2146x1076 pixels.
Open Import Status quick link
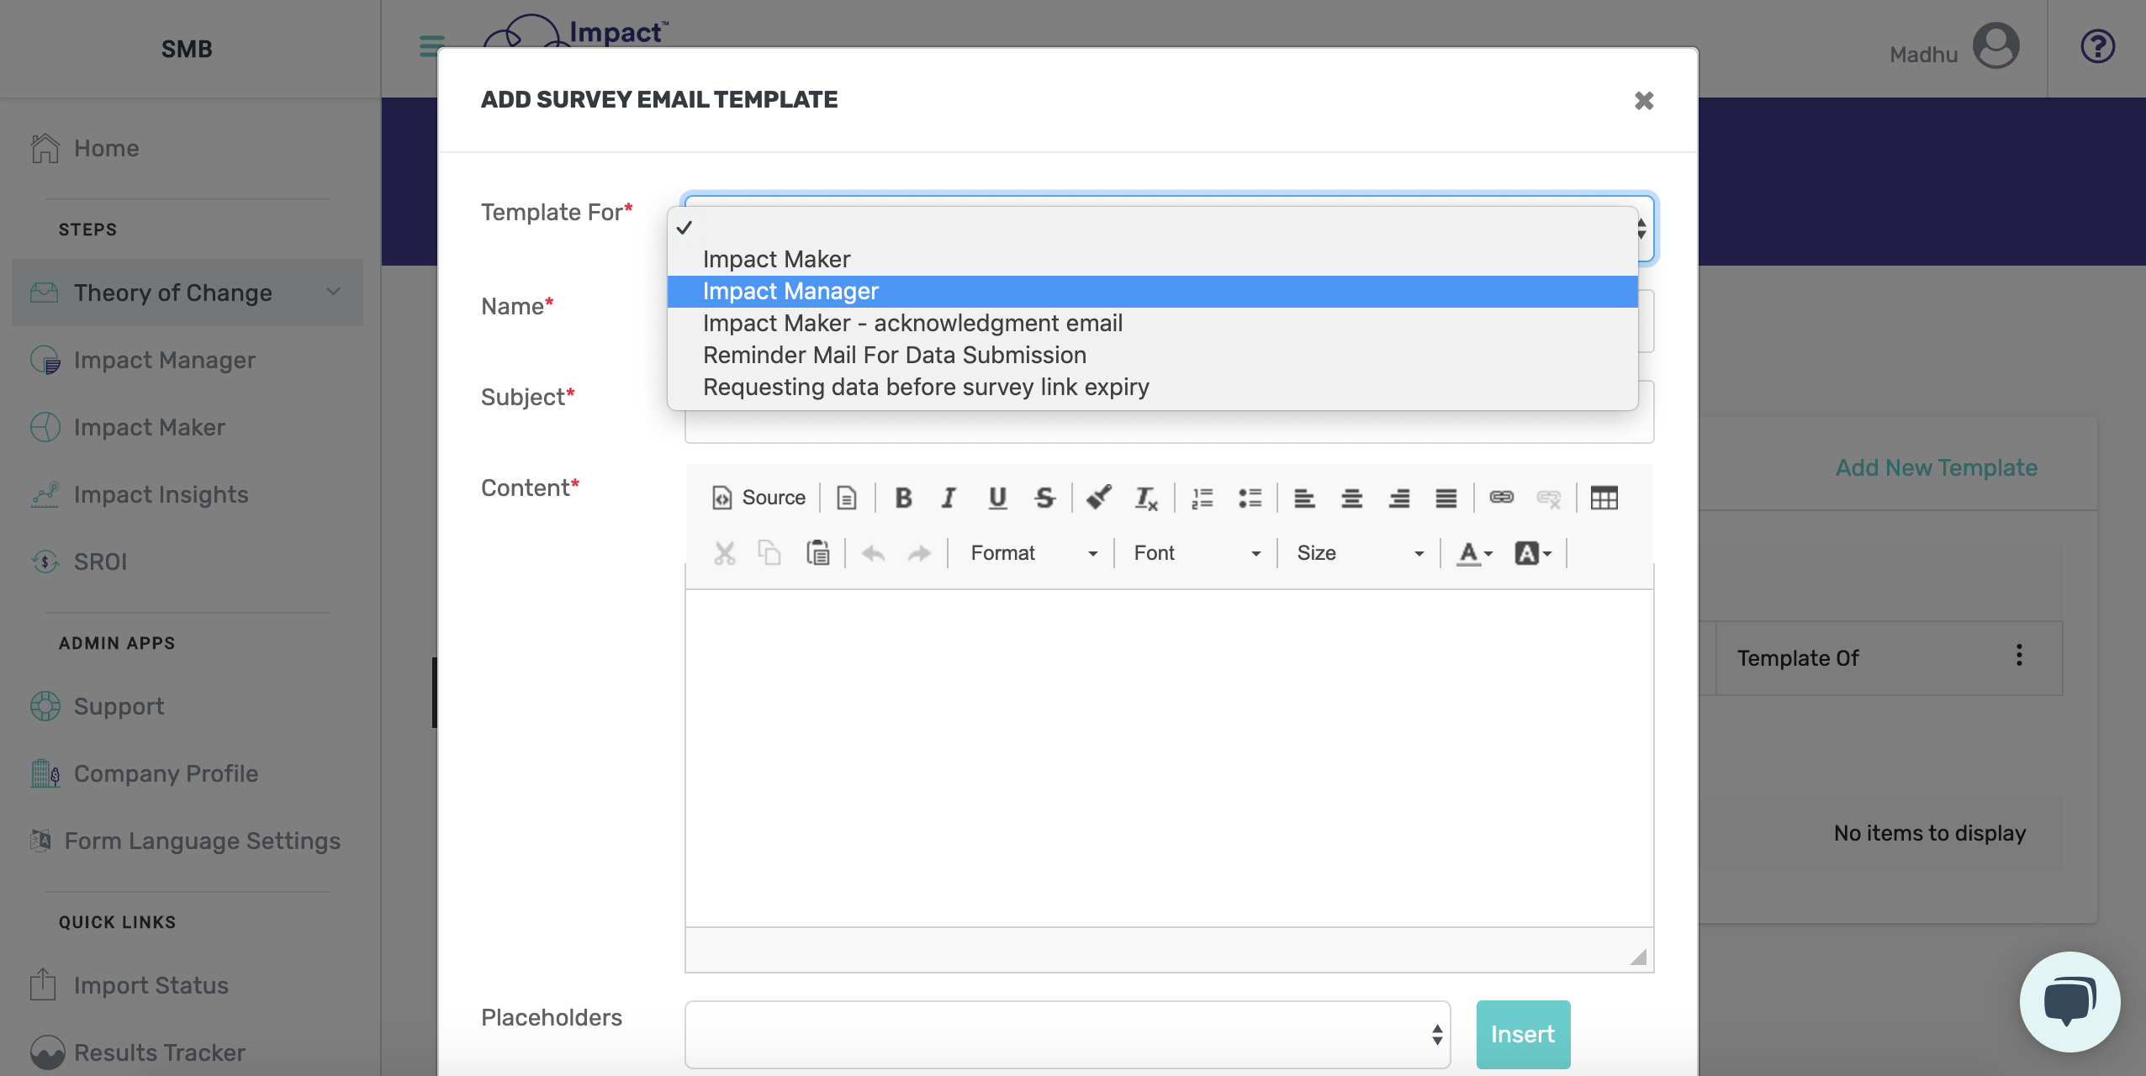[x=129, y=985]
